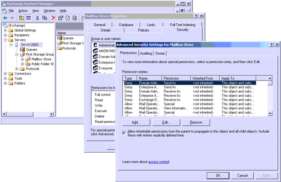Screen dimensions: 281x182
Task: Select Server2003 in the tree
Action: [x=29, y=44]
